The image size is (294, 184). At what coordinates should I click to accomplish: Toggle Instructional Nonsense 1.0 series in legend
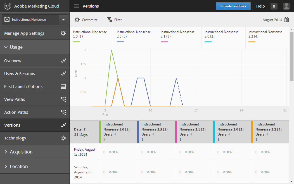(x=90, y=34)
